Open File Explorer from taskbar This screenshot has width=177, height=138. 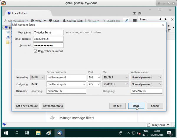tap(38, 133)
